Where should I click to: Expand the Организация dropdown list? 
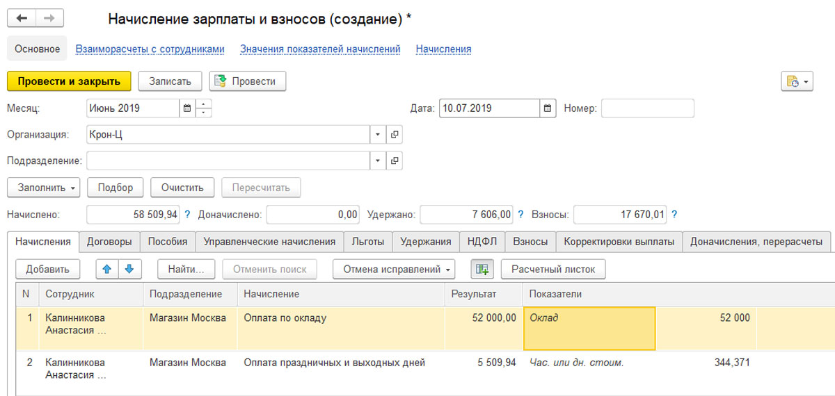pos(378,135)
